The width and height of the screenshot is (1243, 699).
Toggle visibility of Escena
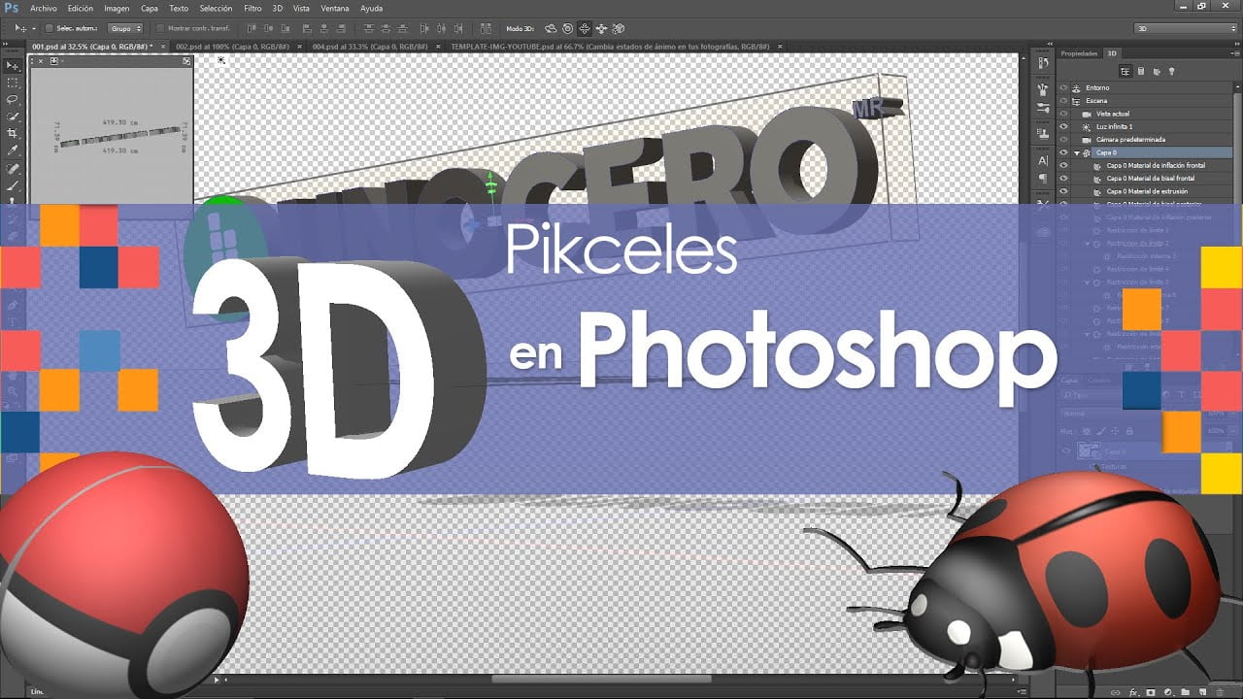click(x=1063, y=101)
